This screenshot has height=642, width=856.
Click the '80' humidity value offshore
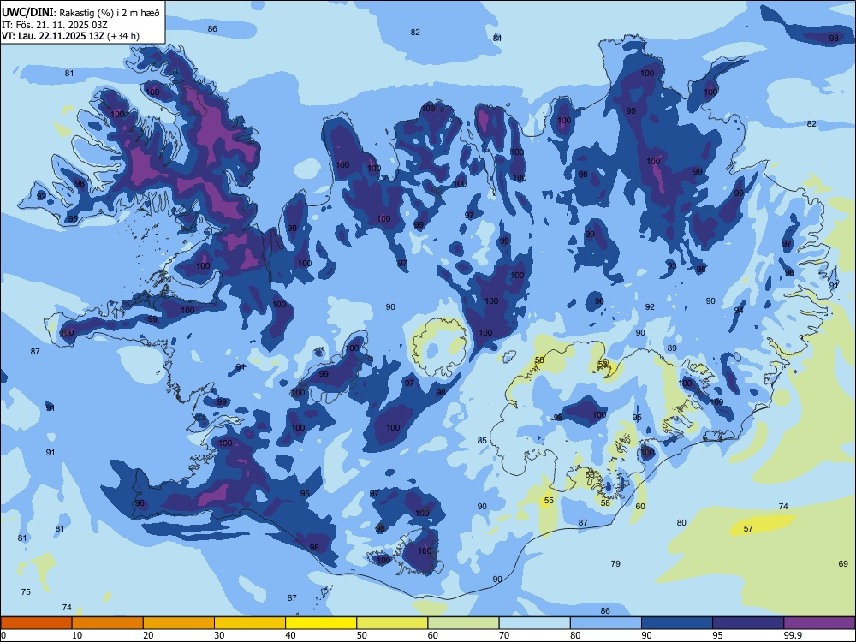(x=681, y=522)
